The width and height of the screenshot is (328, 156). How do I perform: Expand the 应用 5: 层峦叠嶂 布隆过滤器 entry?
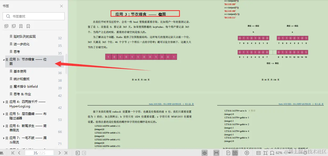[4, 114]
